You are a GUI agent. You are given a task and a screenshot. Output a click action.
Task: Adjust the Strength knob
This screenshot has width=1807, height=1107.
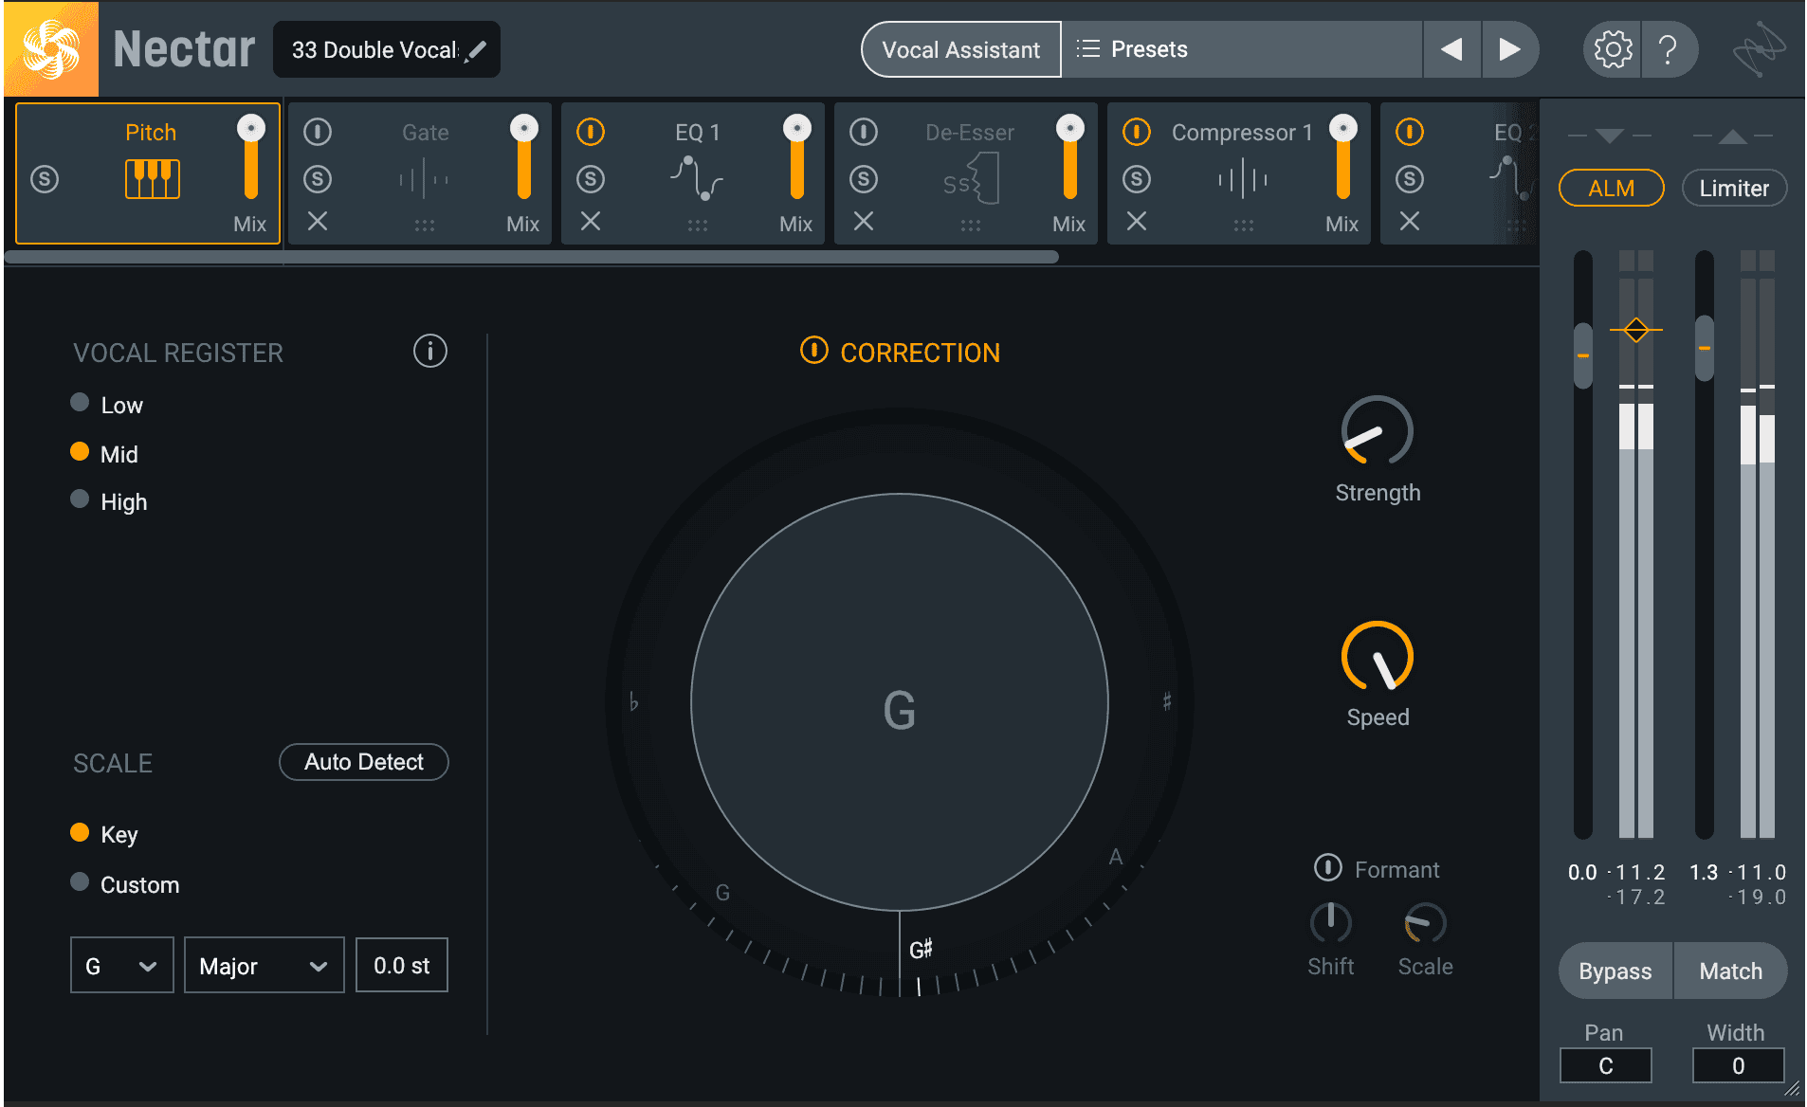click(x=1378, y=430)
